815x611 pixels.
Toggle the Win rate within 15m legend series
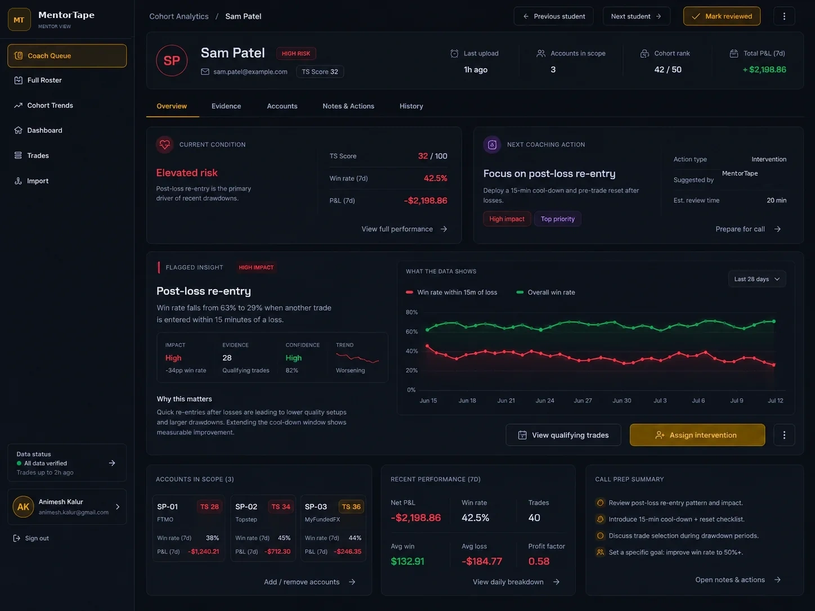tap(451, 293)
